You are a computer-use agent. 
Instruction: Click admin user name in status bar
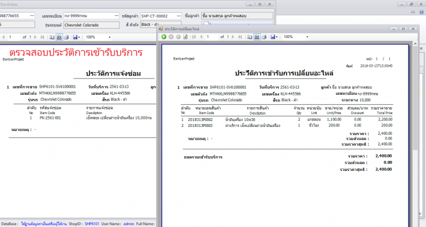(129, 224)
